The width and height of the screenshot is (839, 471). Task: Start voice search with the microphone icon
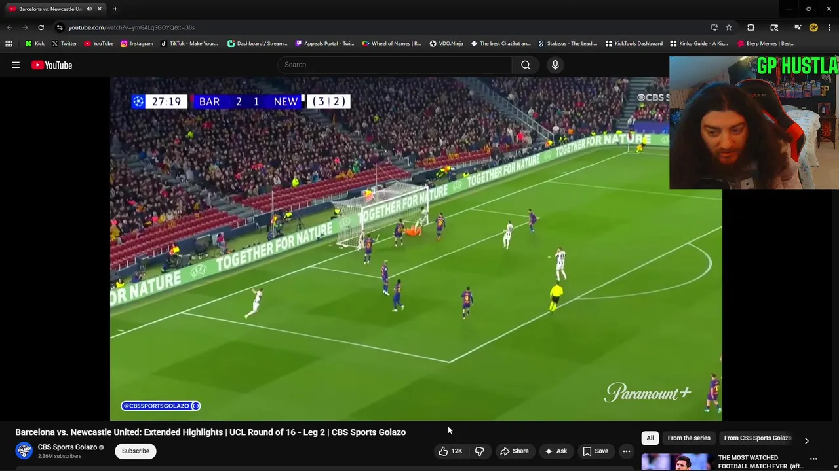pos(555,65)
